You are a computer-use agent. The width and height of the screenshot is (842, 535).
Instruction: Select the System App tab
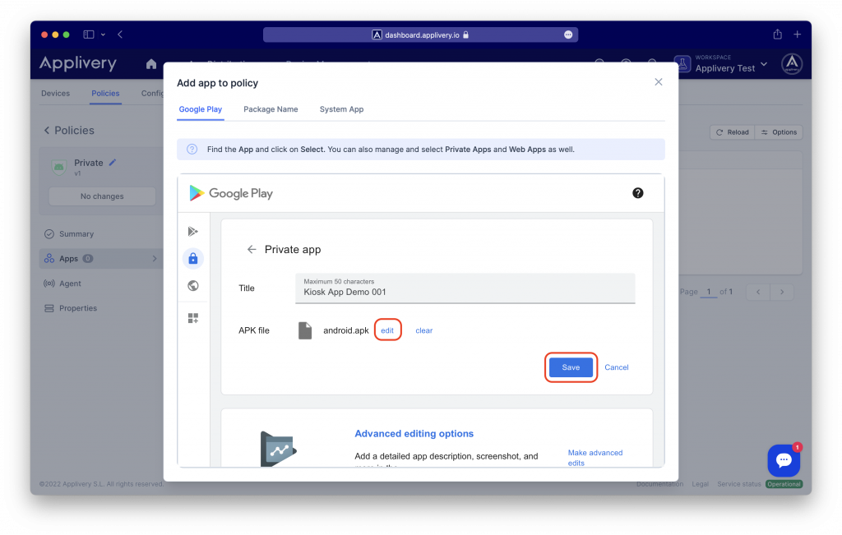[x=341, y=109]
